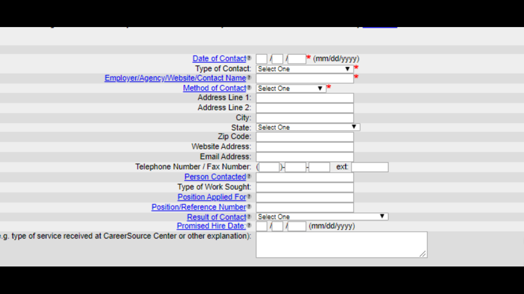Screen dimensions: 524x294
Task: Click the Address Line 1 input field
Action: point(304,97)
